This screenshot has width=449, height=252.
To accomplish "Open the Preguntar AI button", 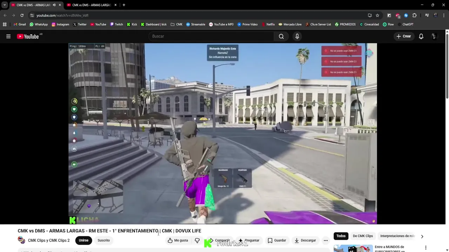I will 249,240.
